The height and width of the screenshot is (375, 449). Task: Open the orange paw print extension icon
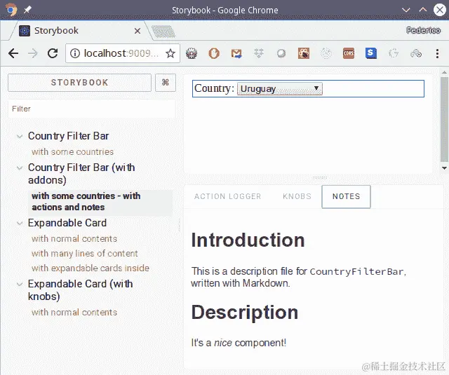click(x=304, y=53)
